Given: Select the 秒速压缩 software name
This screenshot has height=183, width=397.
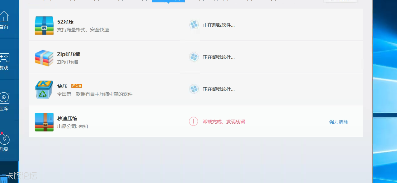Looking at the screenshot, I should click(x=67, y=118).
